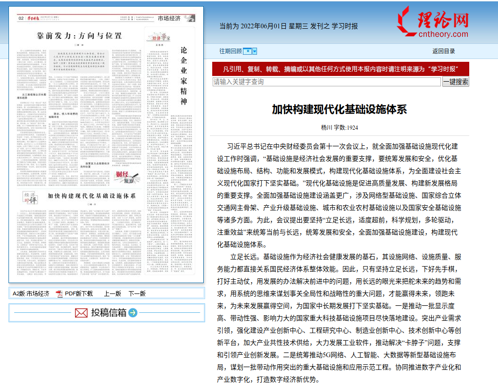Open article 靠前发力：方向与位置 on the page image

[79, 35]
